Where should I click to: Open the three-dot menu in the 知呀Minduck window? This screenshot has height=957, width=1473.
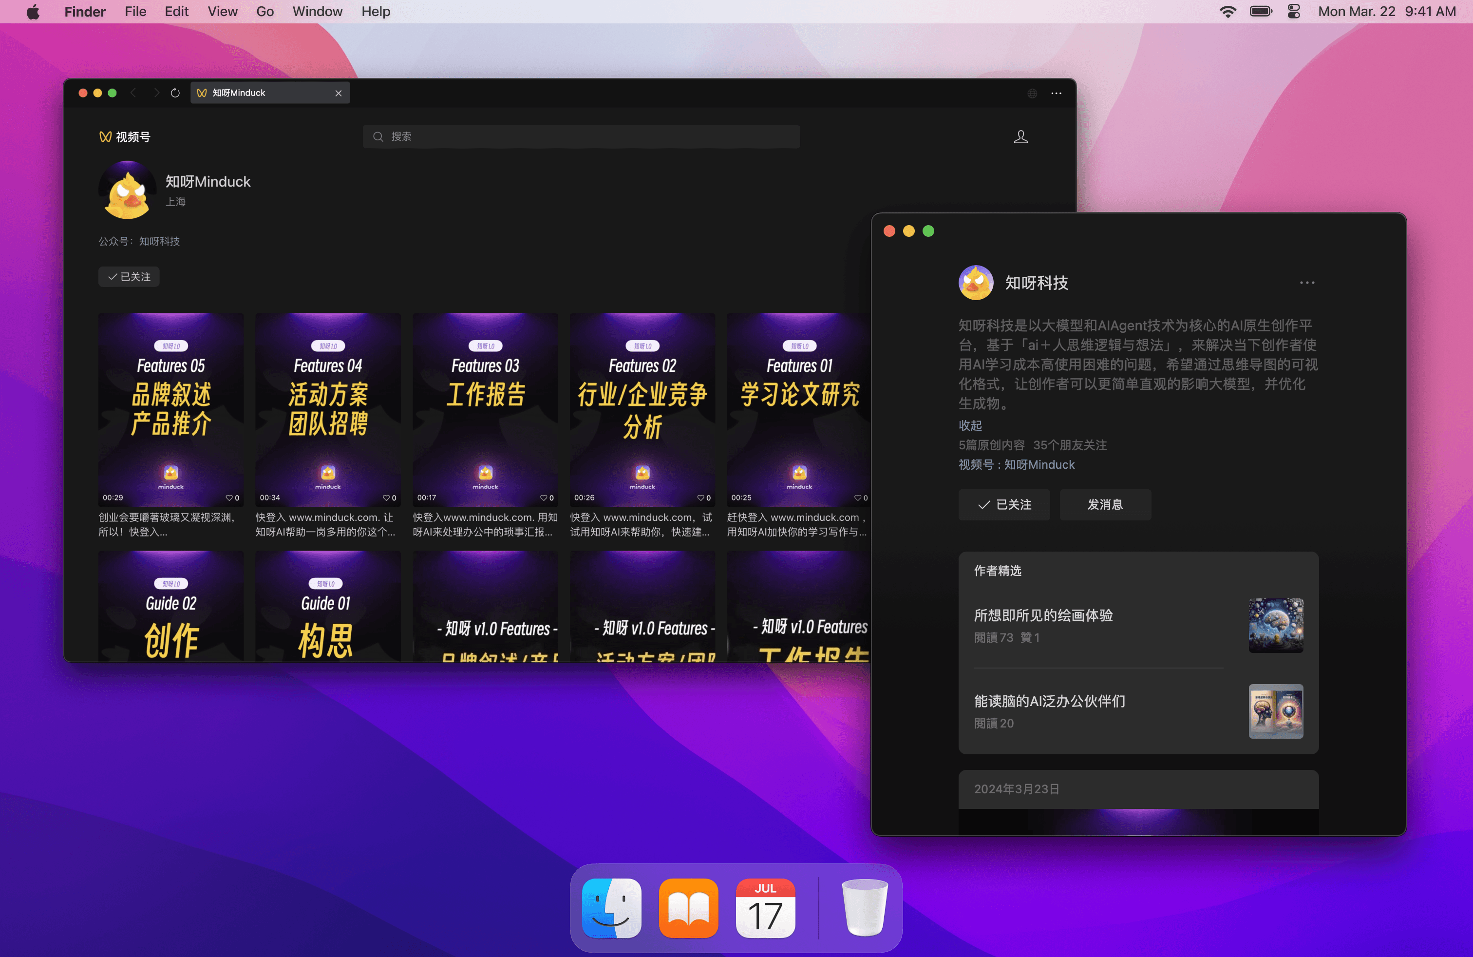(x=1057, y=94)
